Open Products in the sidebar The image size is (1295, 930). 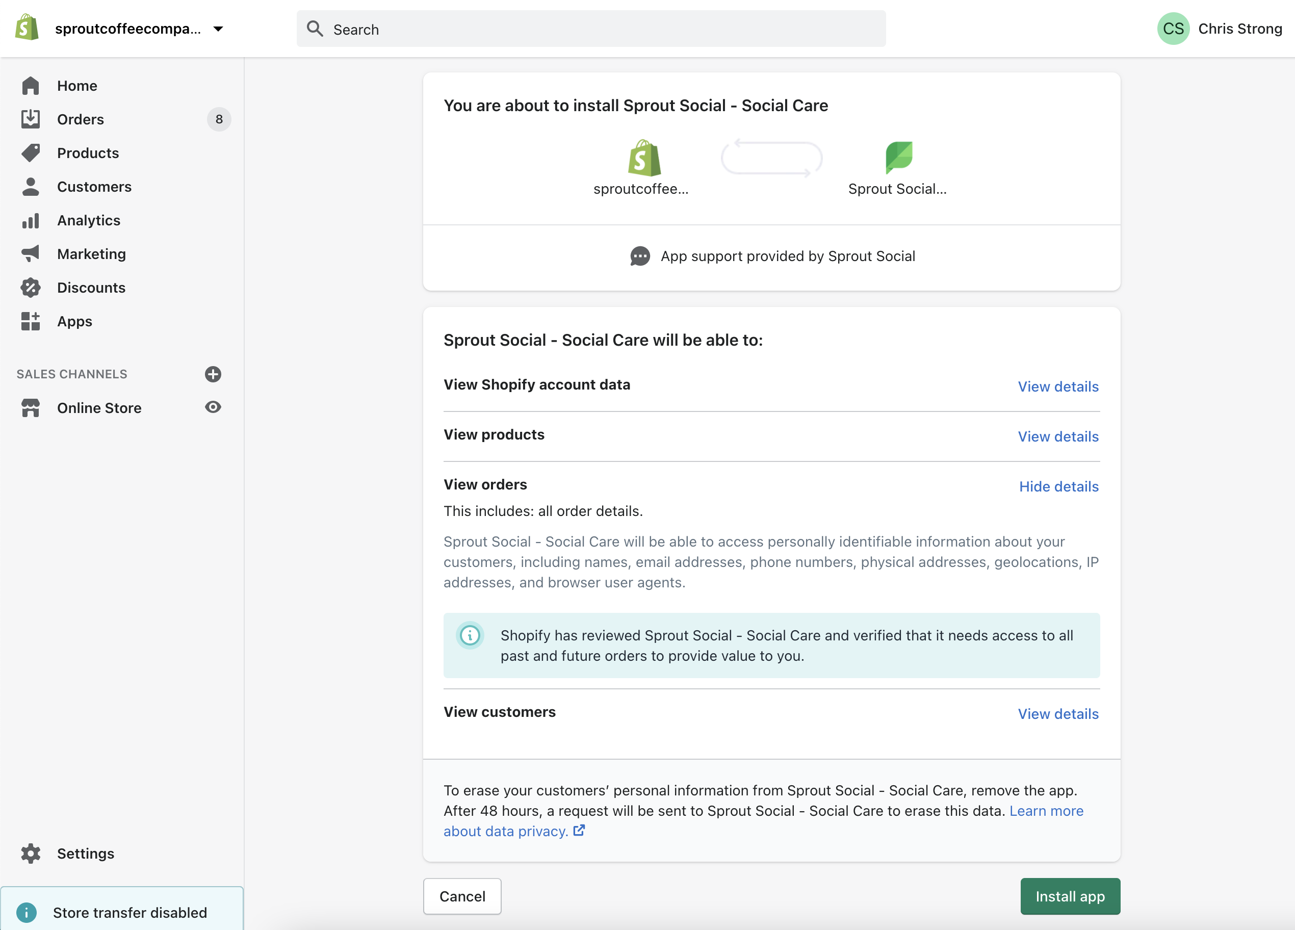click(x=88, y=153)
